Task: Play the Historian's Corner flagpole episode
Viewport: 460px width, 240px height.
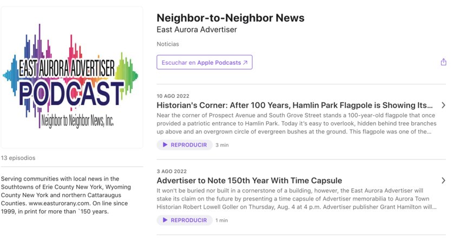Action: point(185,145)
